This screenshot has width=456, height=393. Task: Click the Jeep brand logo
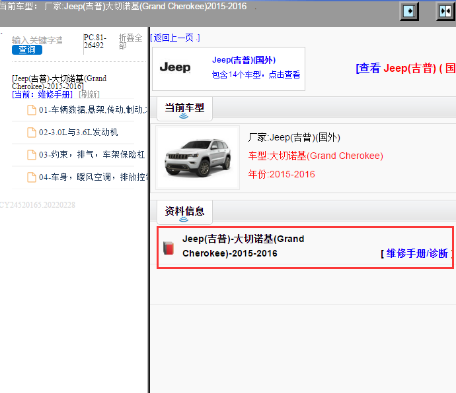175,67
